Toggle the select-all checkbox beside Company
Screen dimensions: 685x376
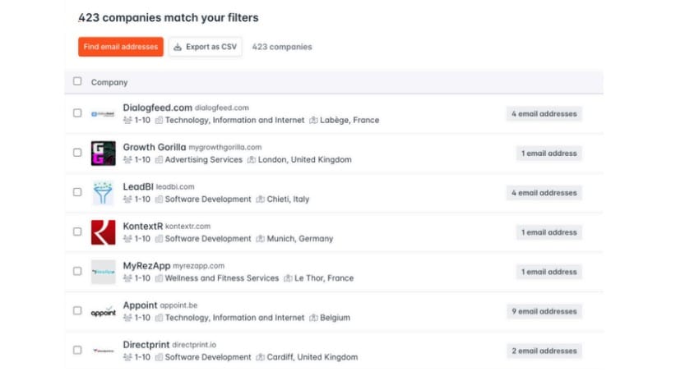[77, 81]
